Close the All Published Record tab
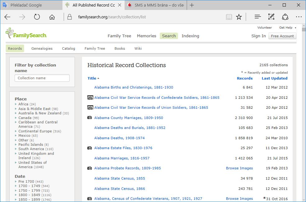The height and width of the screenshot is (202, 306). click(120, 5)
